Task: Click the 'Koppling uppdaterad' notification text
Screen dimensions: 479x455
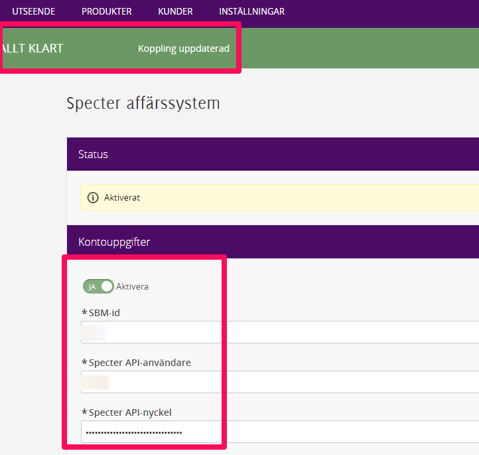Action: [184, 48]
